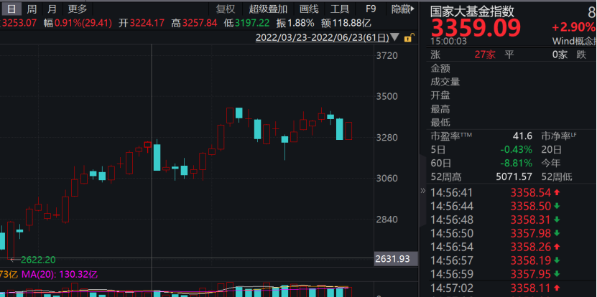The width and height of the screenshot is (597, 297).
Task: Click the F9 button
Action: [371, 9]
